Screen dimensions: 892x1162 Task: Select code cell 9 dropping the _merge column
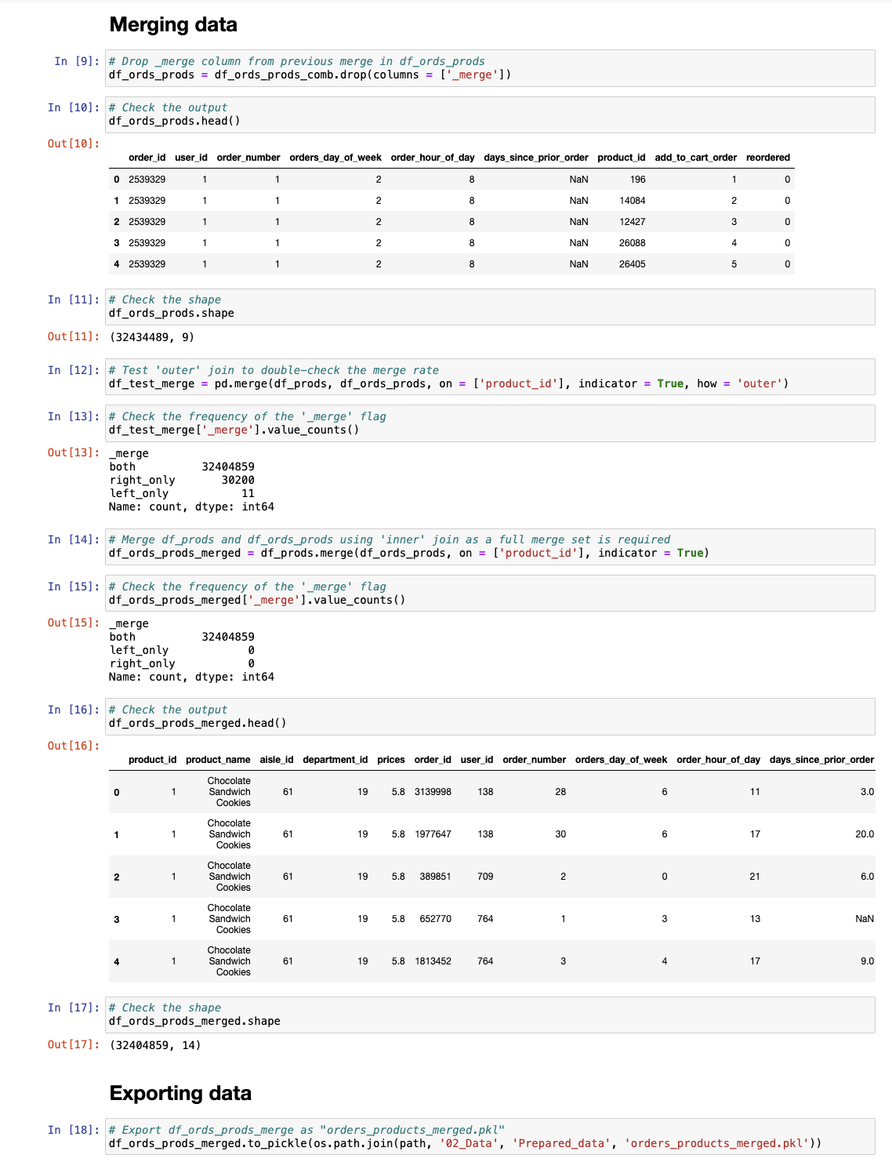(x=490, y=68)
